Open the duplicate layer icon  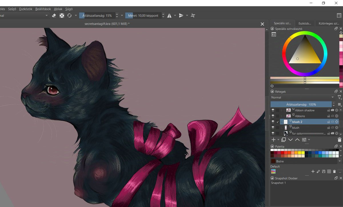coord(284,140)
